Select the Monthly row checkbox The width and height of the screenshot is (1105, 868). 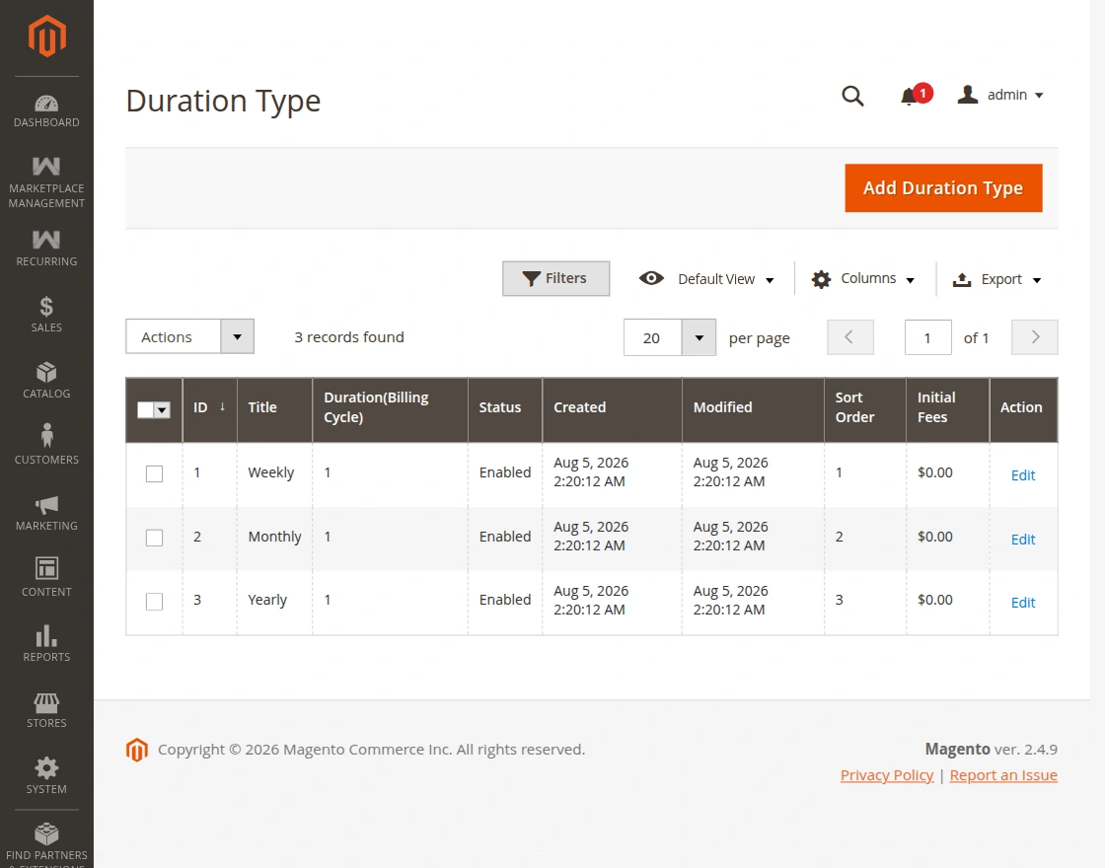(154, 539)
